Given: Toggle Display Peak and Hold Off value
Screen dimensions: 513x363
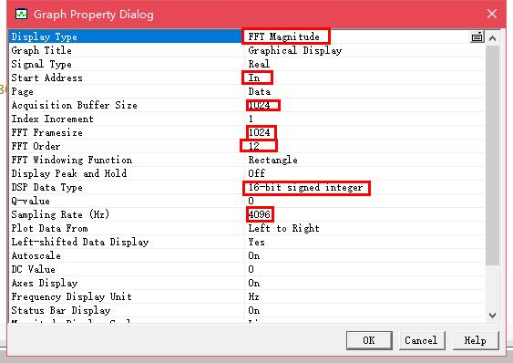Looking at the screenshot, I should coord(364,173).
